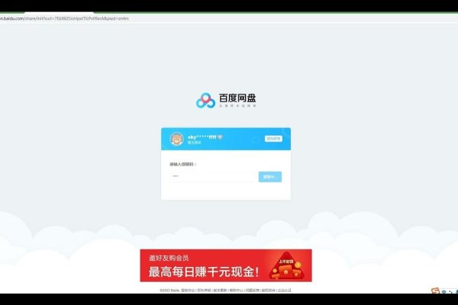
Task: Open the 服务协议 footer link
Action: point(188,291)
